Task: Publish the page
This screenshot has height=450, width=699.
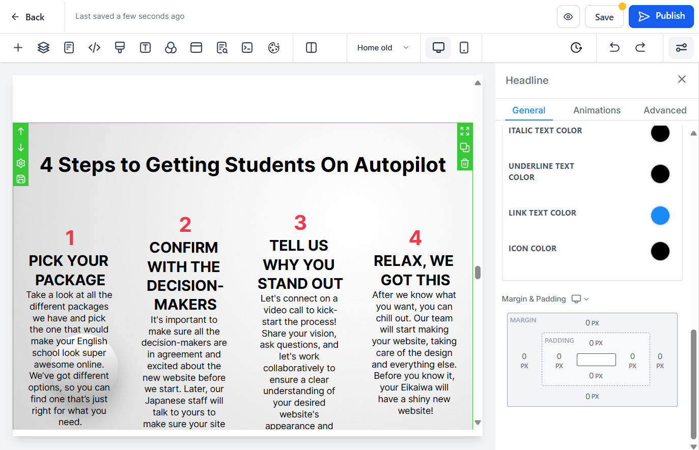Action: point(661,16)
